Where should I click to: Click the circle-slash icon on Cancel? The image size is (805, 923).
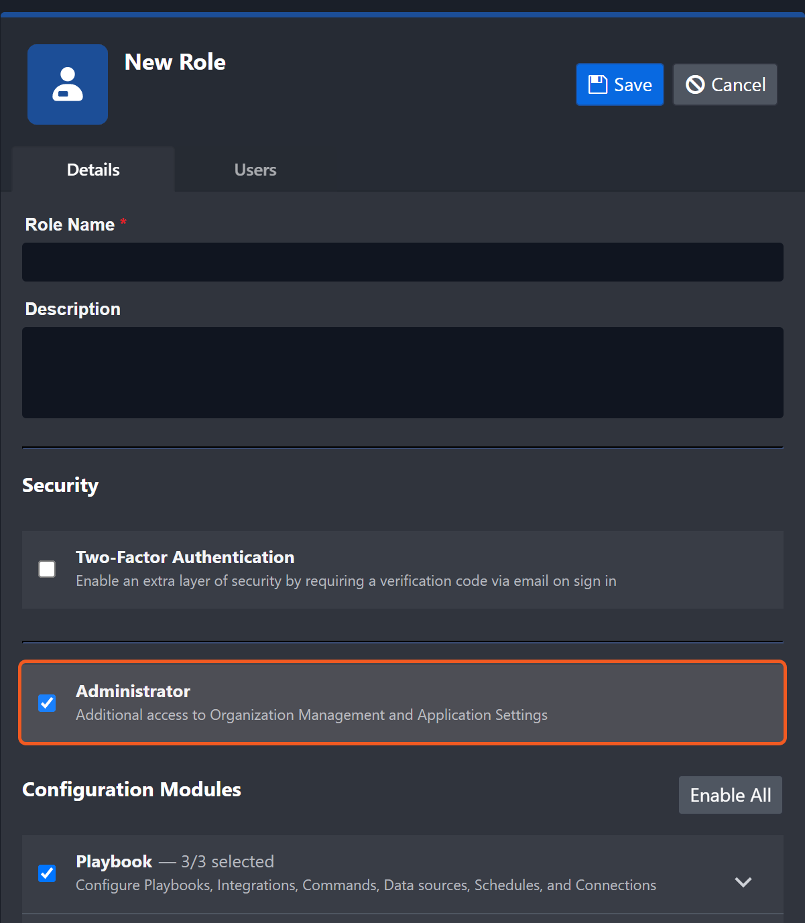pyautogui.click(x=695, y=84)
